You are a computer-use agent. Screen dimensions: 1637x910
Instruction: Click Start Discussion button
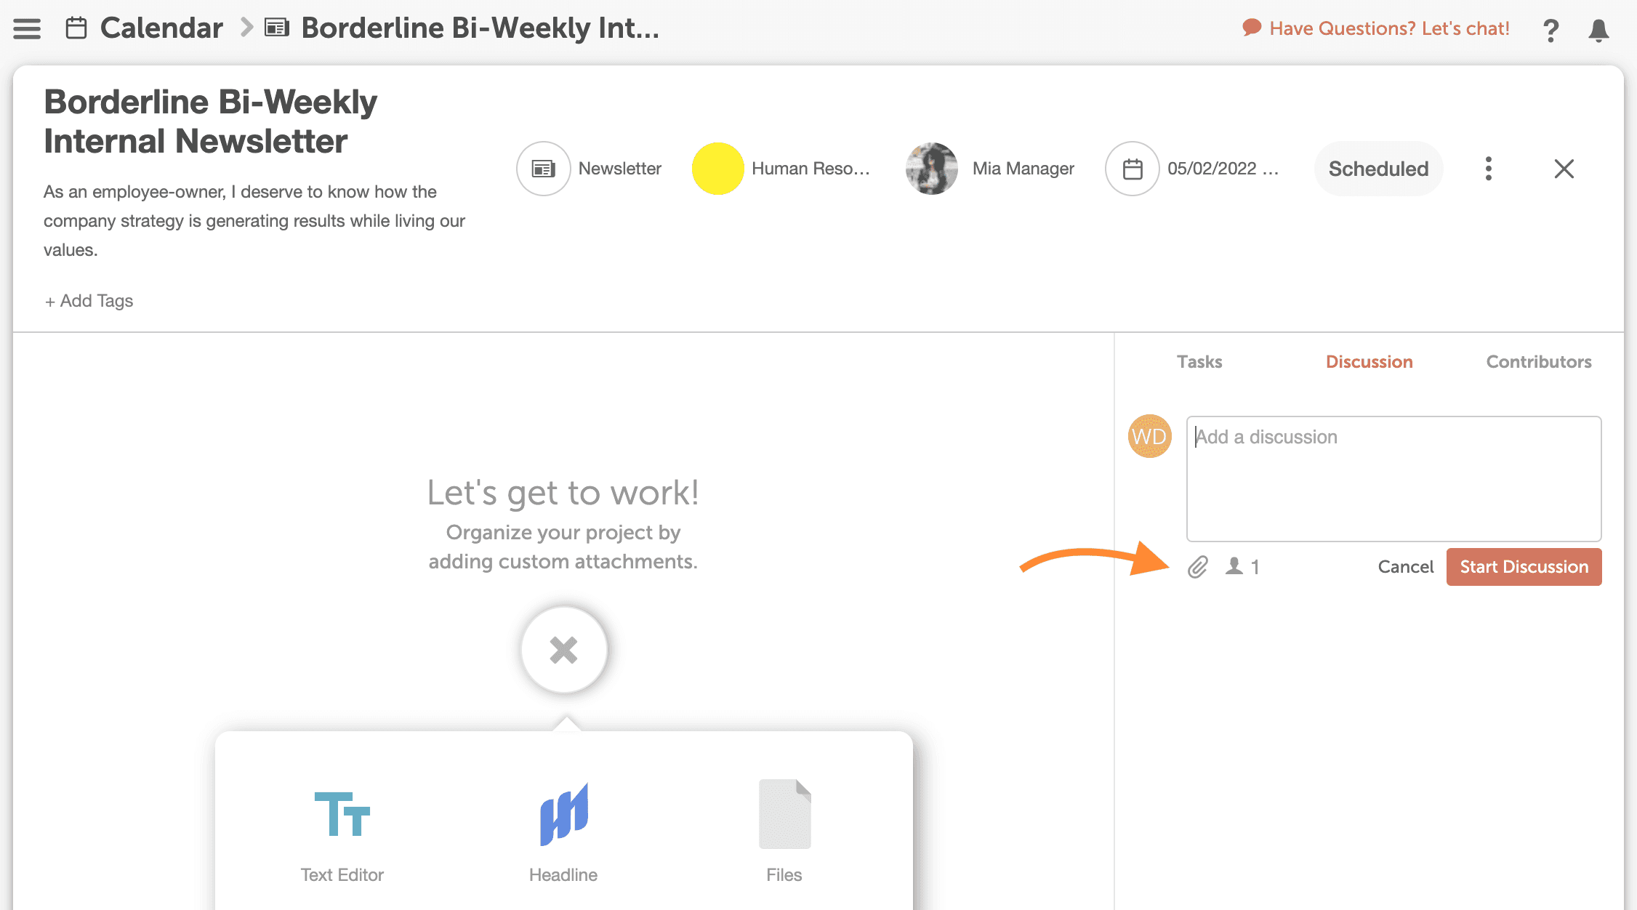(1524, 567)
